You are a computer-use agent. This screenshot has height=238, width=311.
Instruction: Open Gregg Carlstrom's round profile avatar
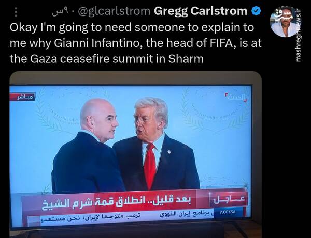284,22
